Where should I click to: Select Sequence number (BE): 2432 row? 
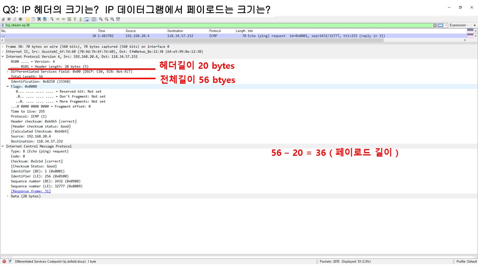point(46,181)
